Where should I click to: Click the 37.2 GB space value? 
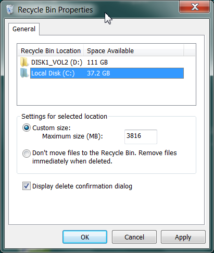tap(98, 73)
